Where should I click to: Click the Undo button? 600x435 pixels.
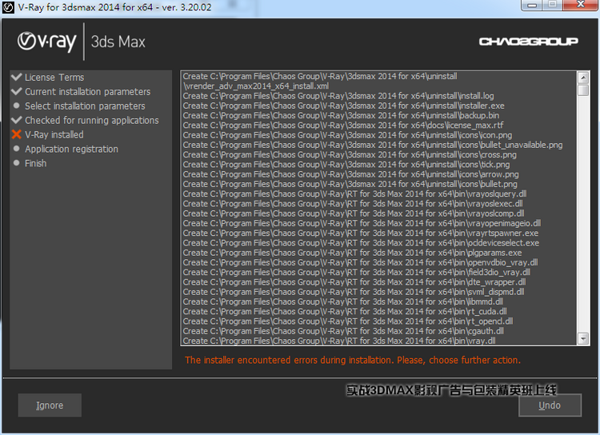click(550, 405)
